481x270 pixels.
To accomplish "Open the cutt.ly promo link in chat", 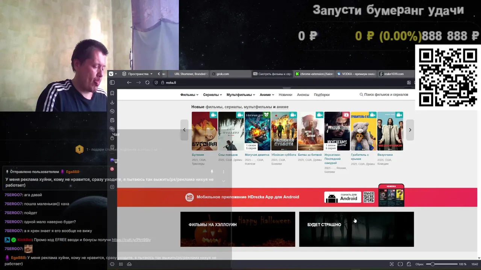I will [x=131, y=240].
